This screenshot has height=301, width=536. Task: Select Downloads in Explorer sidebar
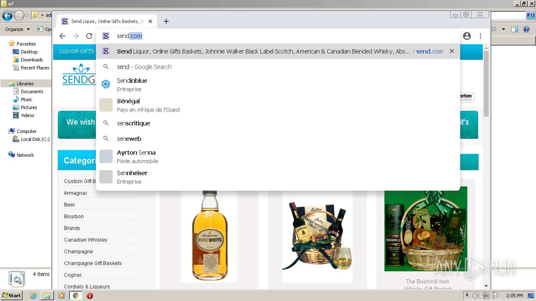[x=32, y=60]
